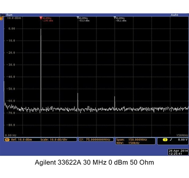
Task: Click the 90.0MHz peak marker triangle
Action: click(x=114, y=18)
